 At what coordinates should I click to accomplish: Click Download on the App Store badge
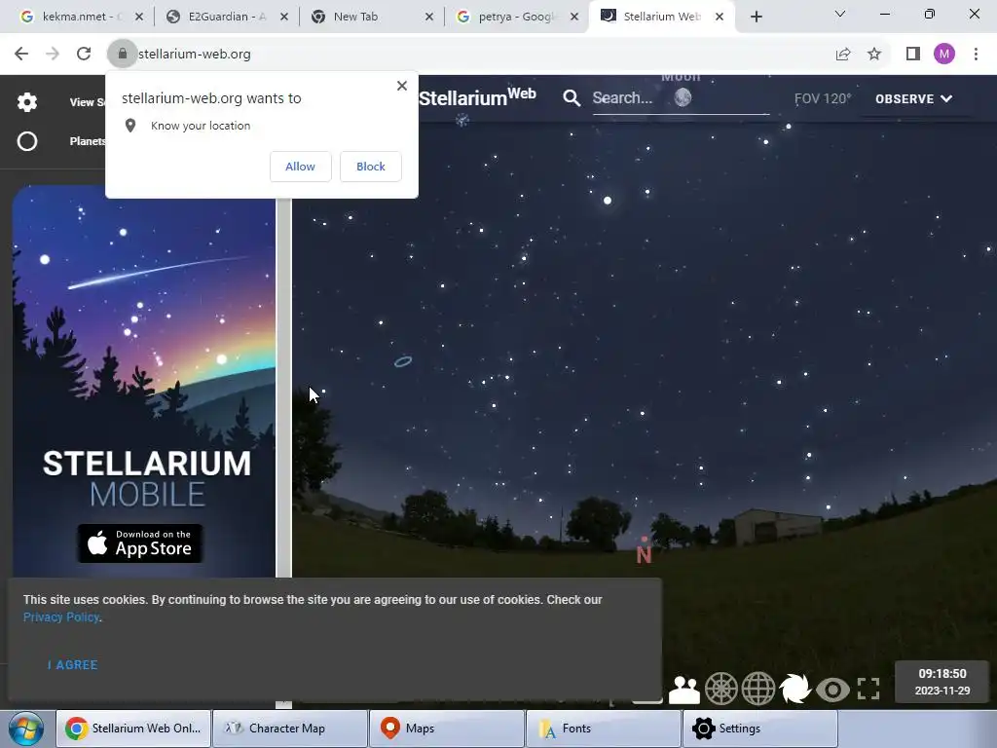coord(140,543)
